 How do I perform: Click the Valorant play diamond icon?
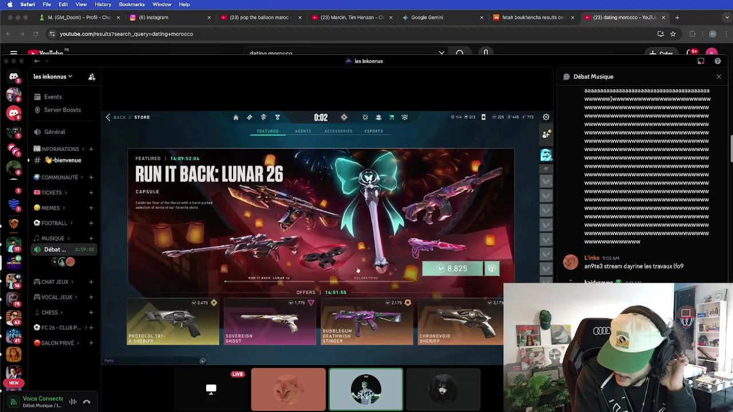tap(344, 117)
